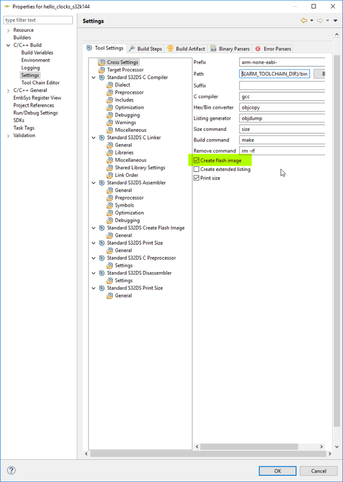343x482 pixels.
Task: Click the Standard S32DS Assembler tool icon
Action: pos(102,183)
